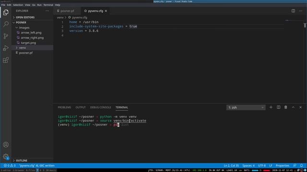The width and height of the screenshot is (307, 172).
Task: Select the TERMINAL panel tab
Action: [x=122, y=107]
